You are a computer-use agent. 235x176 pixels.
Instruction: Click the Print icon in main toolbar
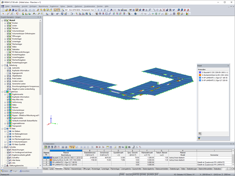pos(23,10)
